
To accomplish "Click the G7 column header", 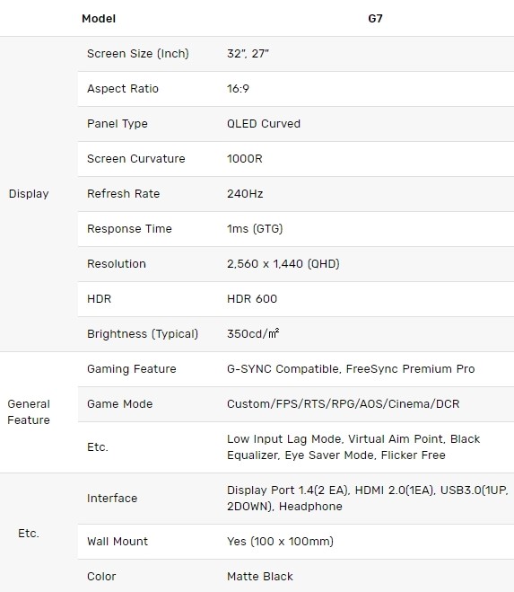I will [375, 19].
